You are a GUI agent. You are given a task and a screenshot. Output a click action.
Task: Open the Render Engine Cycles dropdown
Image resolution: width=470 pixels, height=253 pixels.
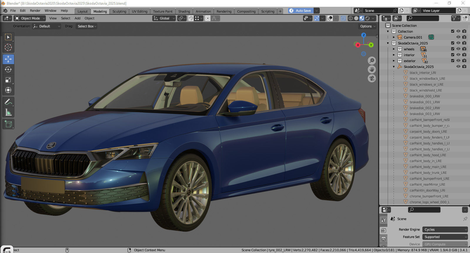click(445, 229)
